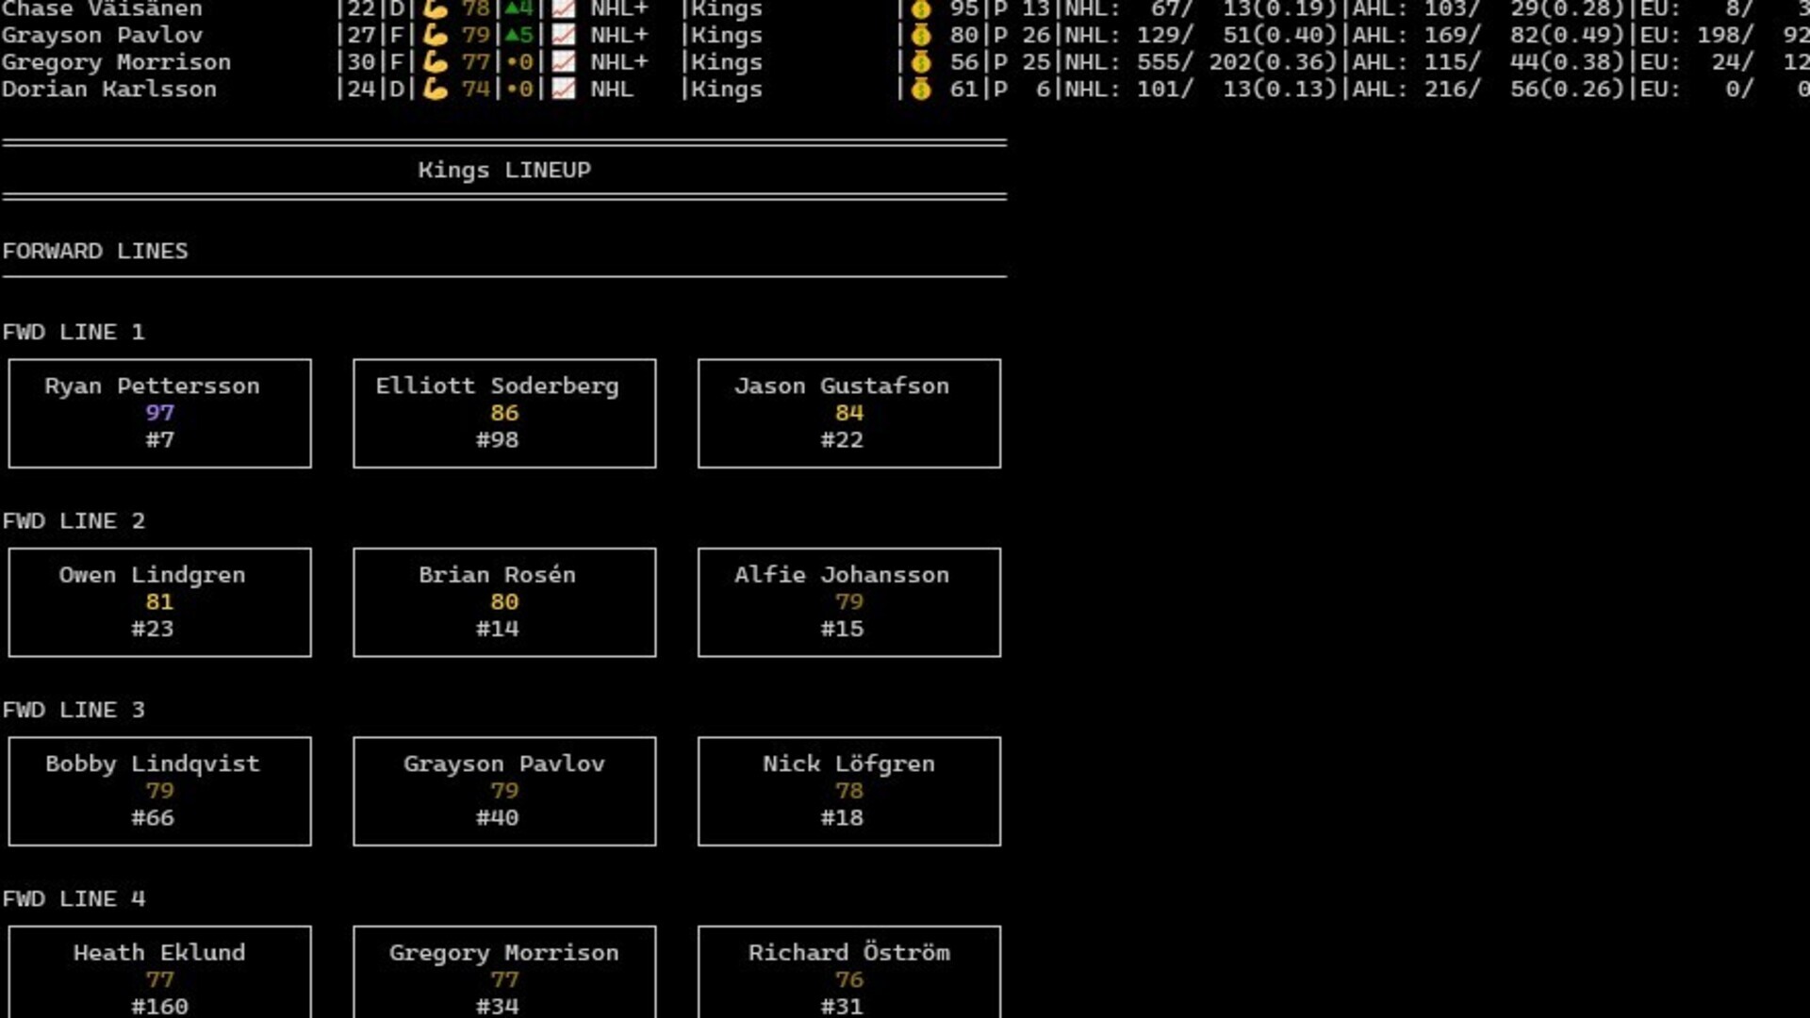Click the muscle icon in Gregory Morrison's row
1810x1018 pixels.
coord(435,62)
